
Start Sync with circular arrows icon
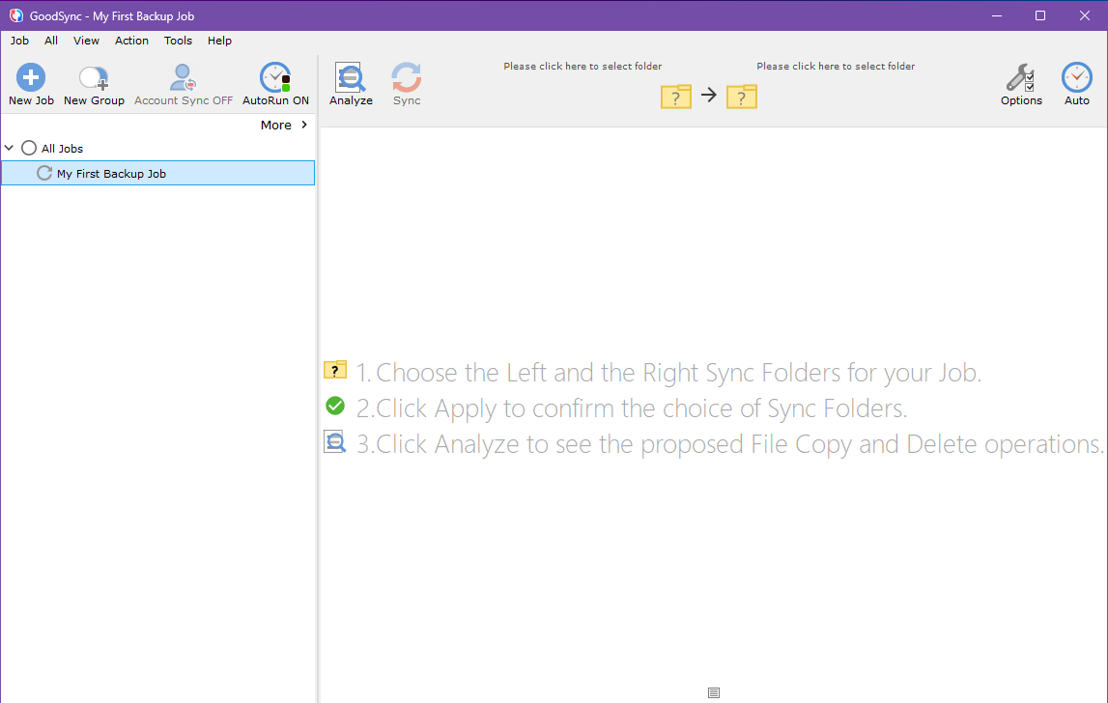[407, 84]
